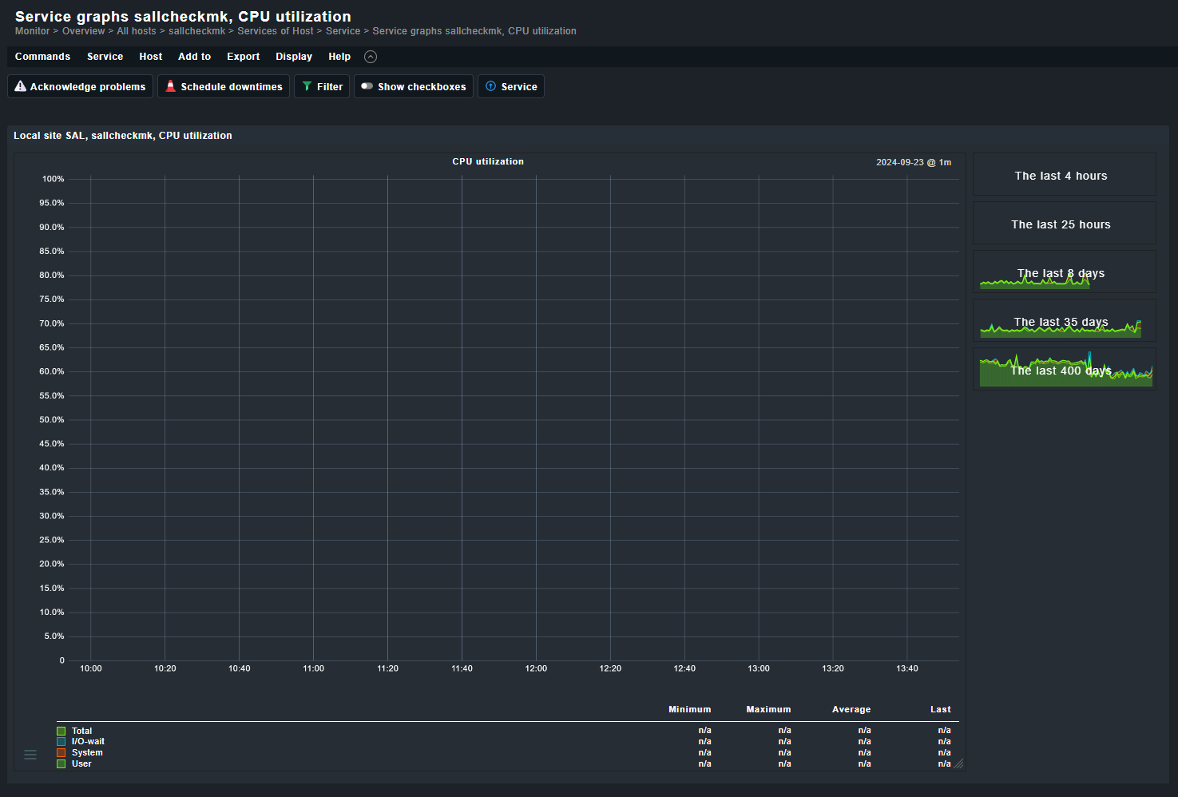This screenshot has width=1178, height=797.
Task: Open the sallcheckmk breadcrumb link
Action: coord(196,30)
